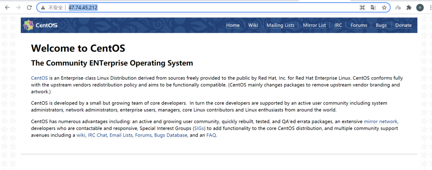Screen dimensions: 432x170
Task: Open the Wiki nav item
Action: pyautogui.click(x=253, y=25)
